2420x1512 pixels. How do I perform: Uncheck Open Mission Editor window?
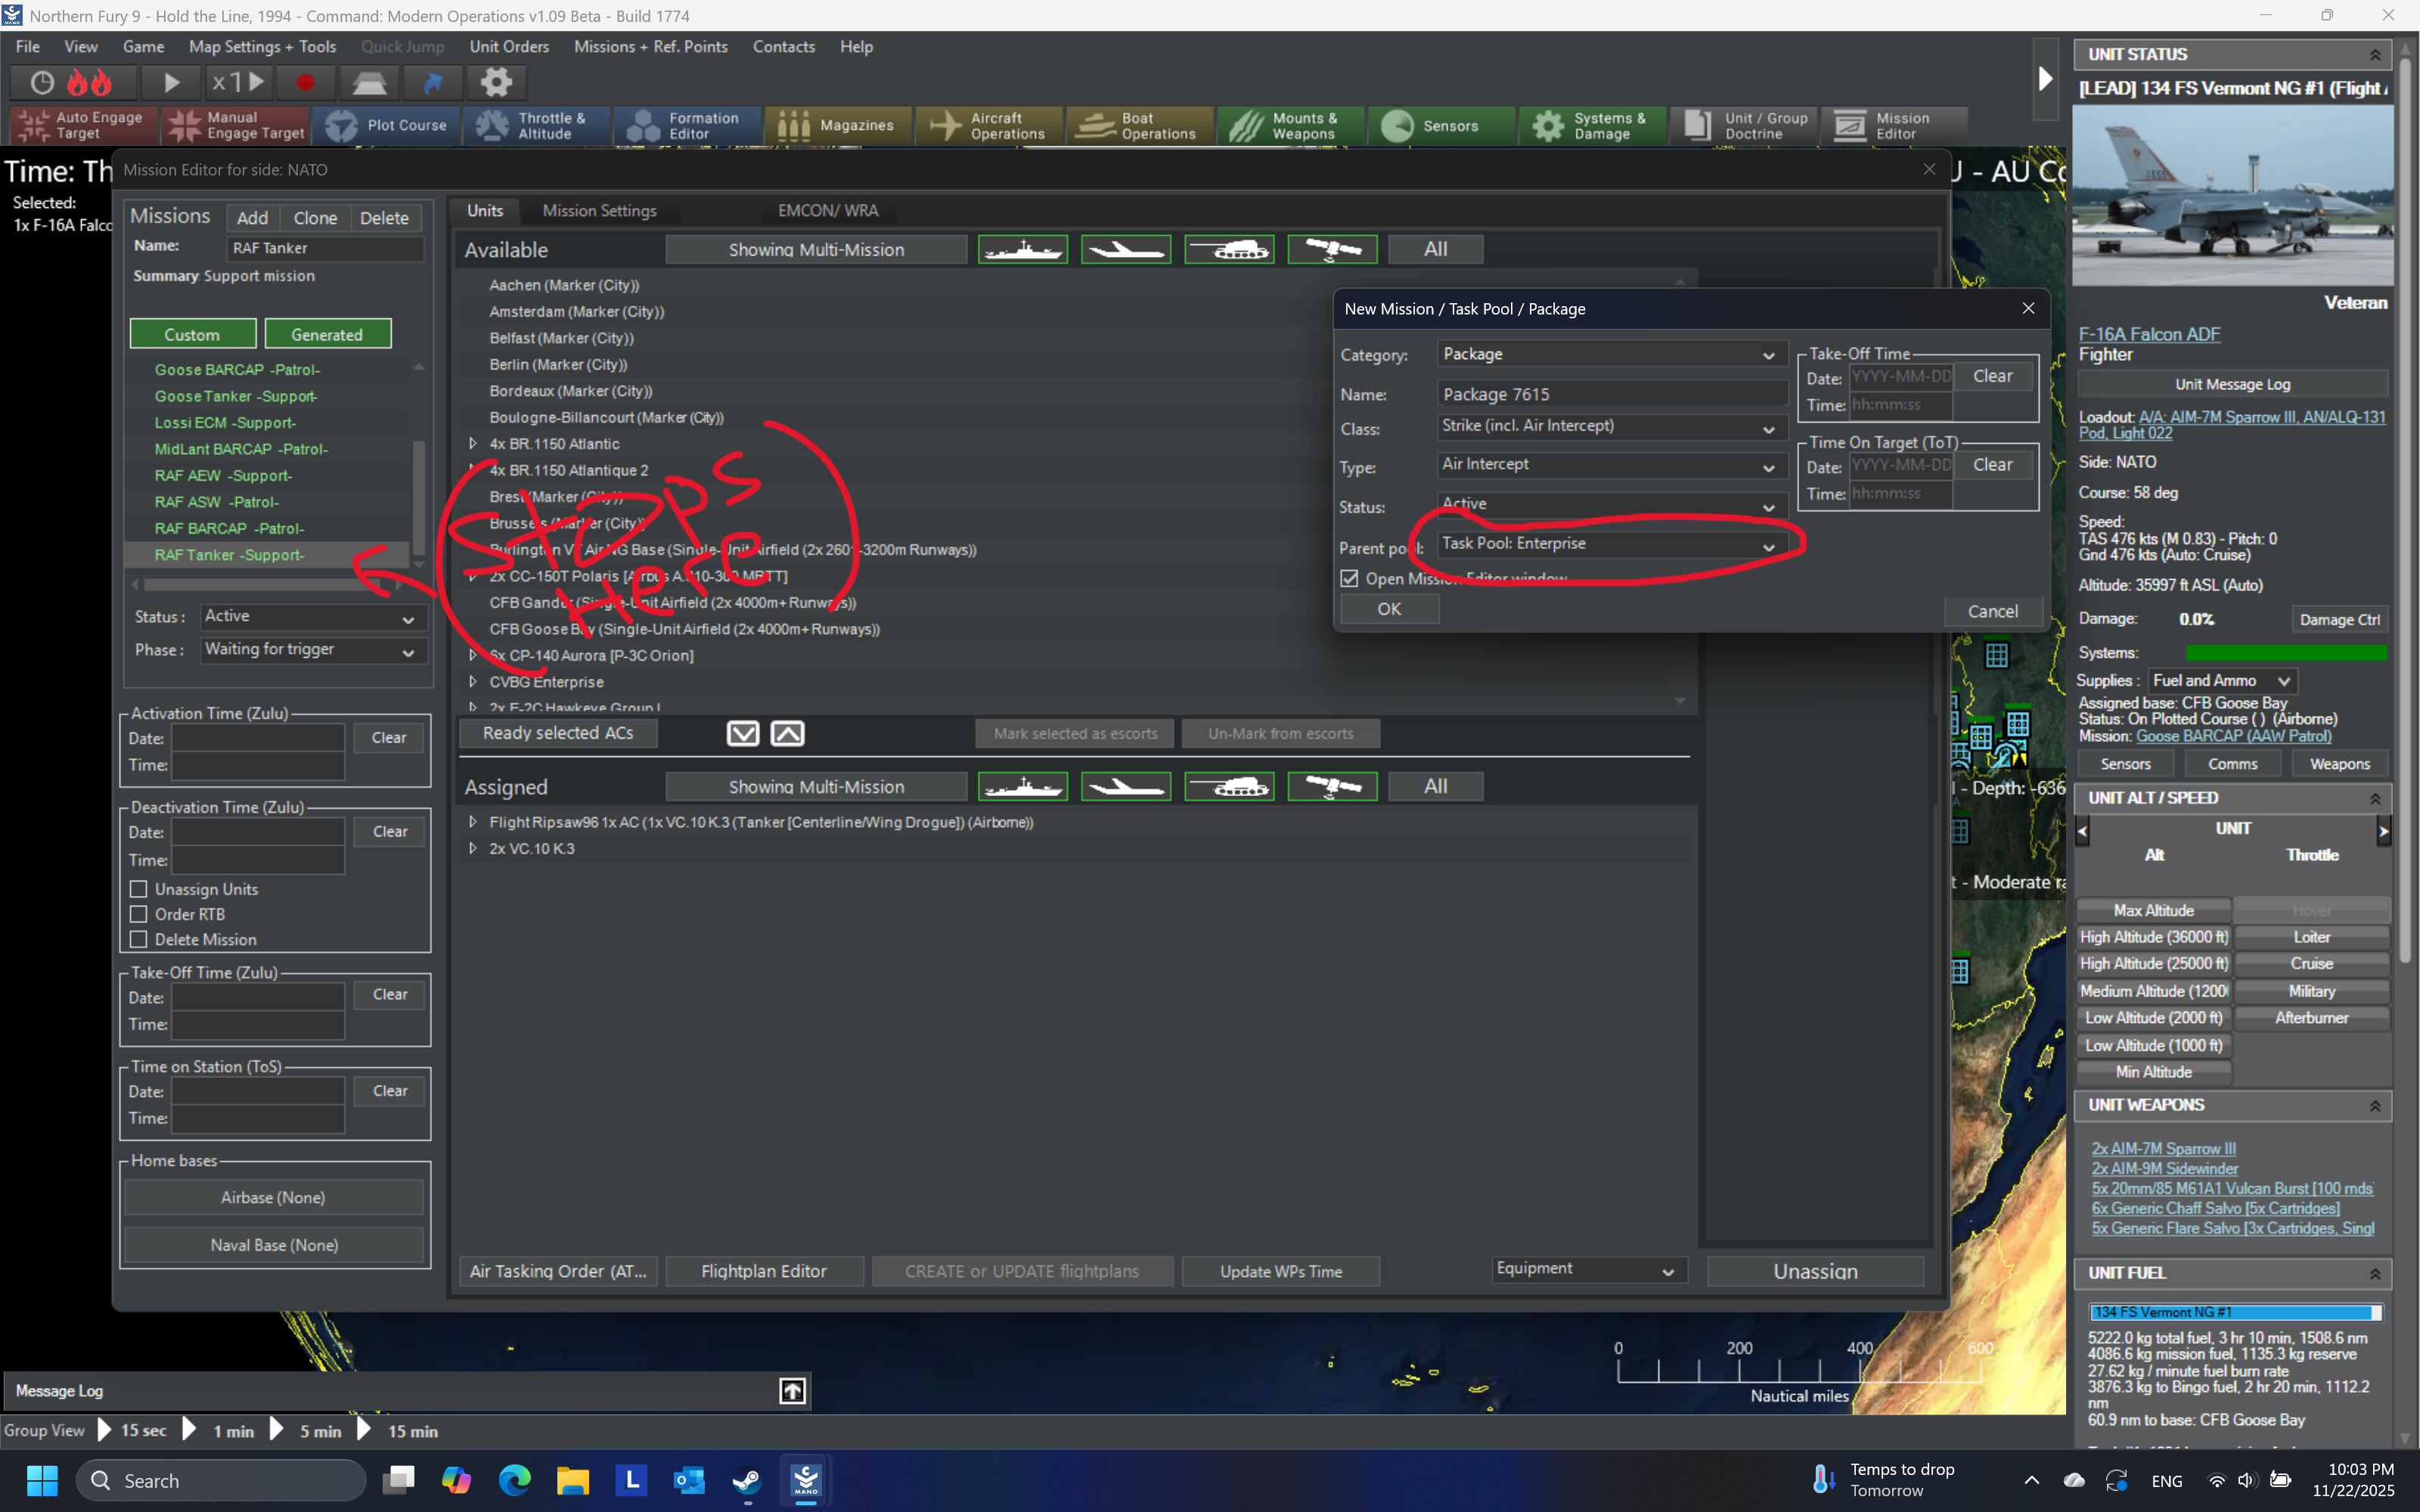(1349, 578)
